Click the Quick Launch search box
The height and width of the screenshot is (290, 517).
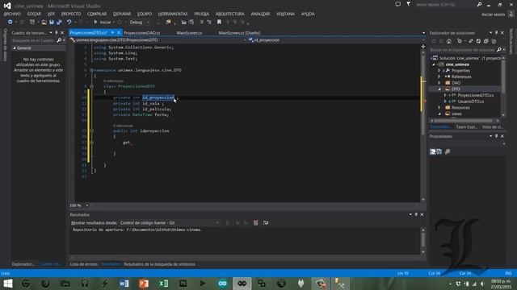pos(445,5)
